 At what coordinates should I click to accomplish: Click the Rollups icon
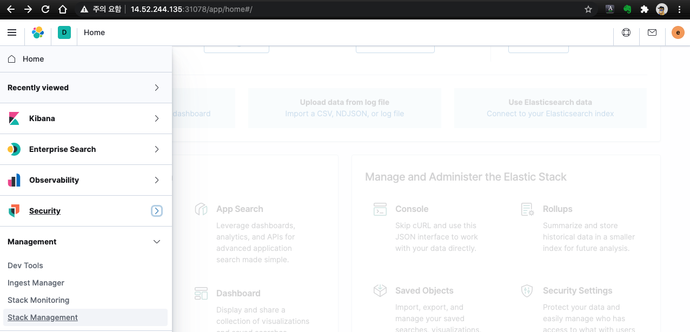527,209
